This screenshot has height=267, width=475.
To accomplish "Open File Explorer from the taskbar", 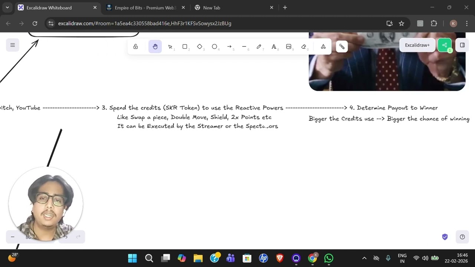I will (198, 258).
